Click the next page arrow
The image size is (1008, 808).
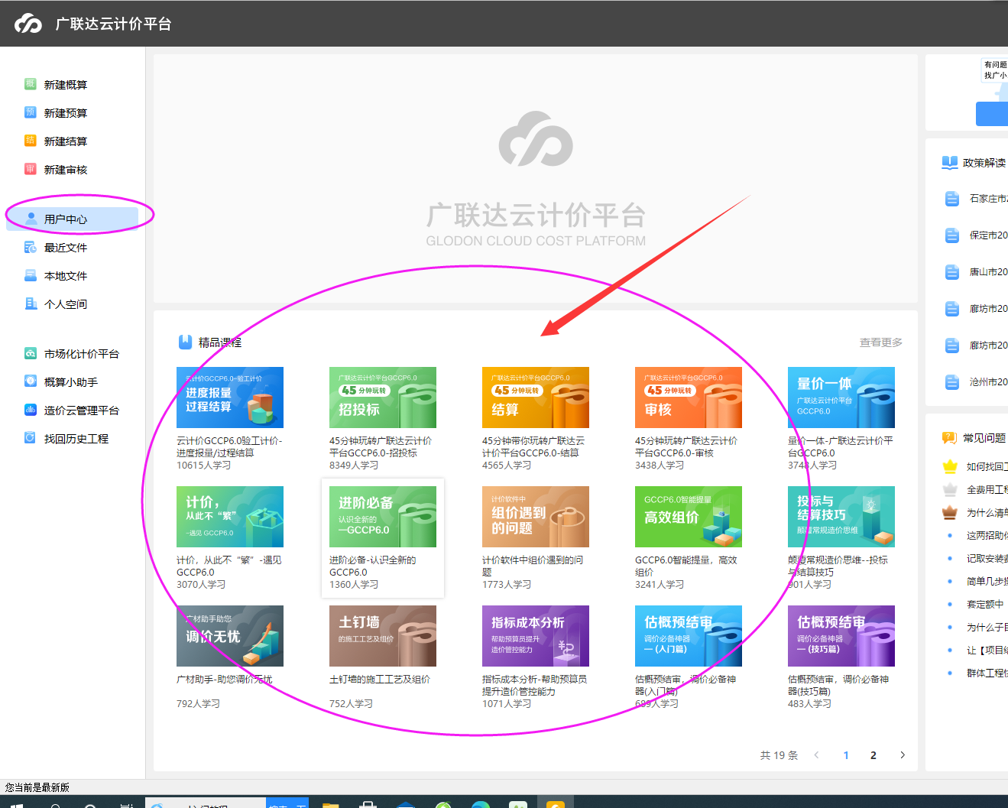903,755
